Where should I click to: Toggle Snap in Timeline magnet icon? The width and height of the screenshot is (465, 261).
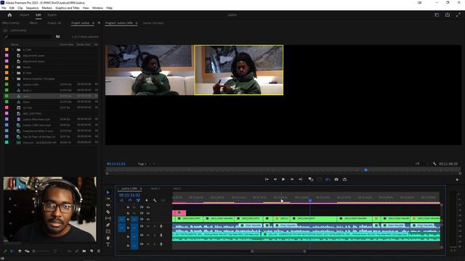click(130, 200)
